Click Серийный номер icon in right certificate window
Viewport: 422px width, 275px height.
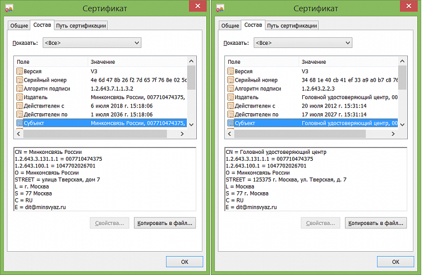pos(231,80)
